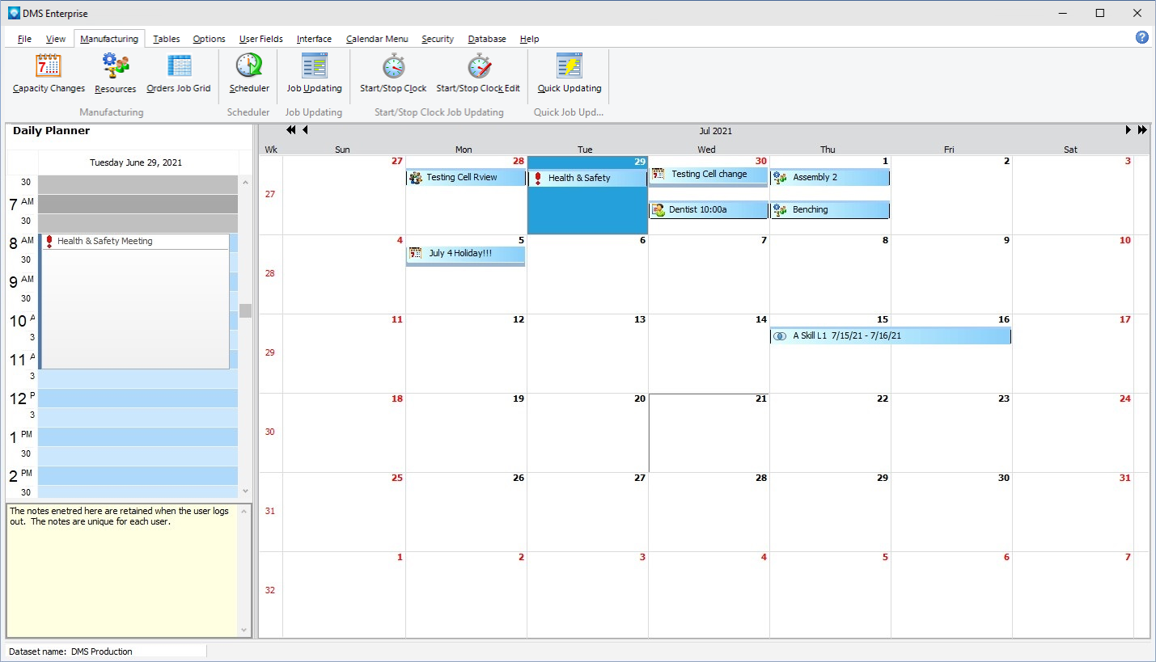Select July 13 day cell
This screenshot has width=1156, height=662.
587,354
